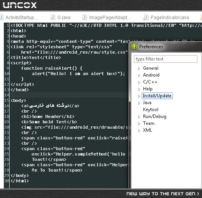Expand the C/C++ preferences node
This screenshot has height=198, width=202.
[x=139, y=82]
